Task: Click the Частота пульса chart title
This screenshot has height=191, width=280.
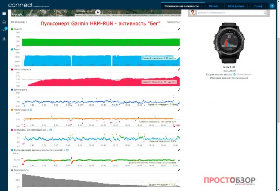Action: (22, 69)
